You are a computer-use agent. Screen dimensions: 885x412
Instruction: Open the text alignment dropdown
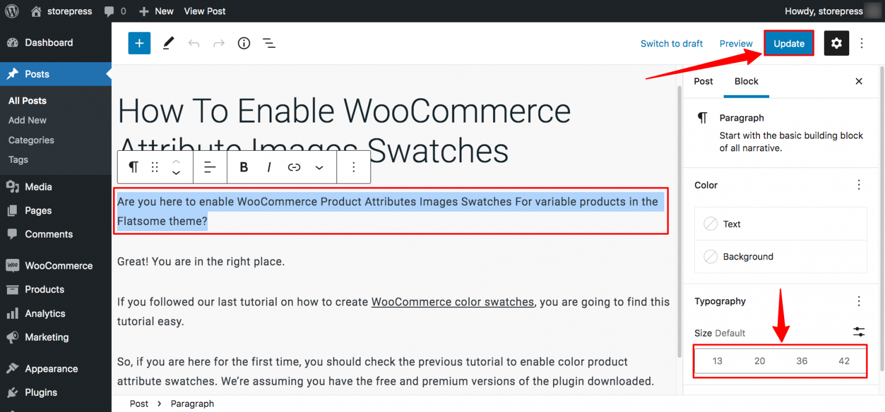point(210,167)
